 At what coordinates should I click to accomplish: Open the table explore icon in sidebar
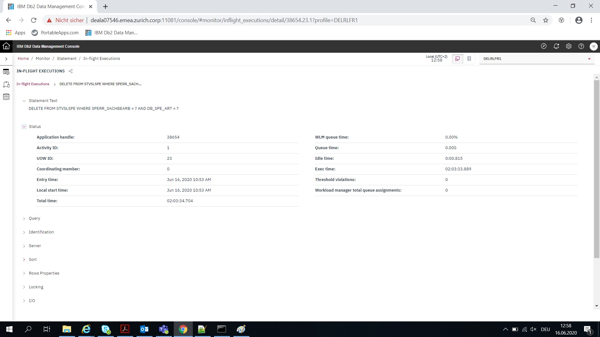[x=6, y=72]
